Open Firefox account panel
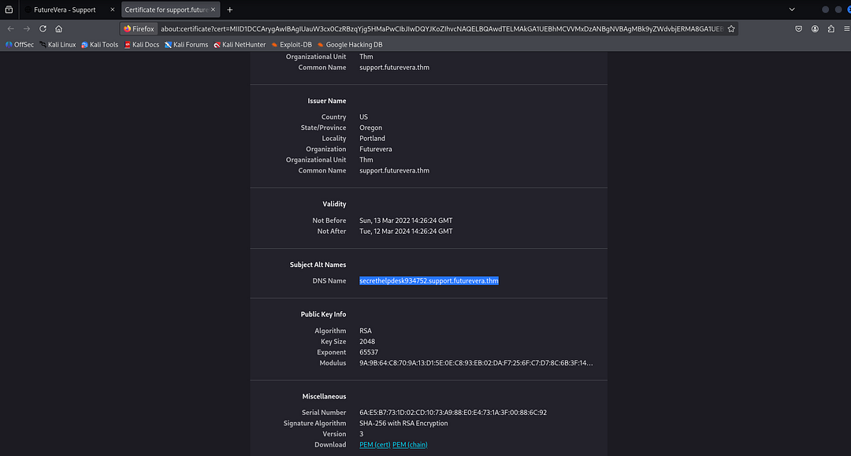This screenshot has height=456, width=851. click(x=814, y=28)
